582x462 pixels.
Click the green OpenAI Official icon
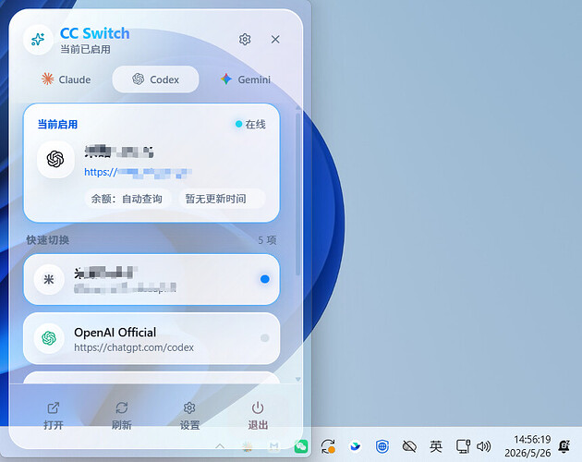pos(49,338)
